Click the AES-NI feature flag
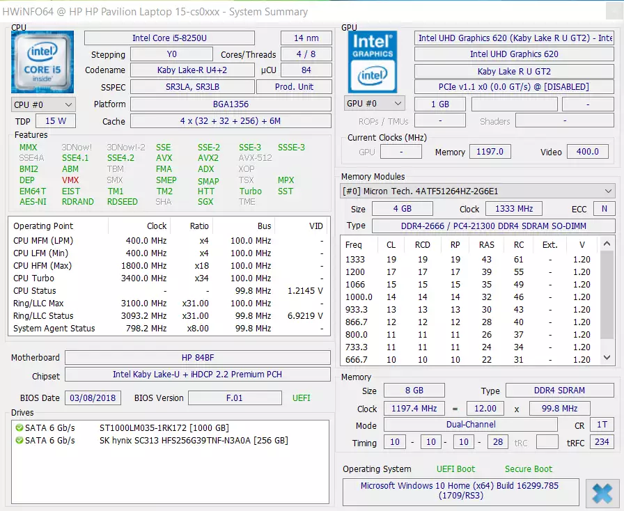This screenshot has height=511, width=624. (x=33, y=202)
